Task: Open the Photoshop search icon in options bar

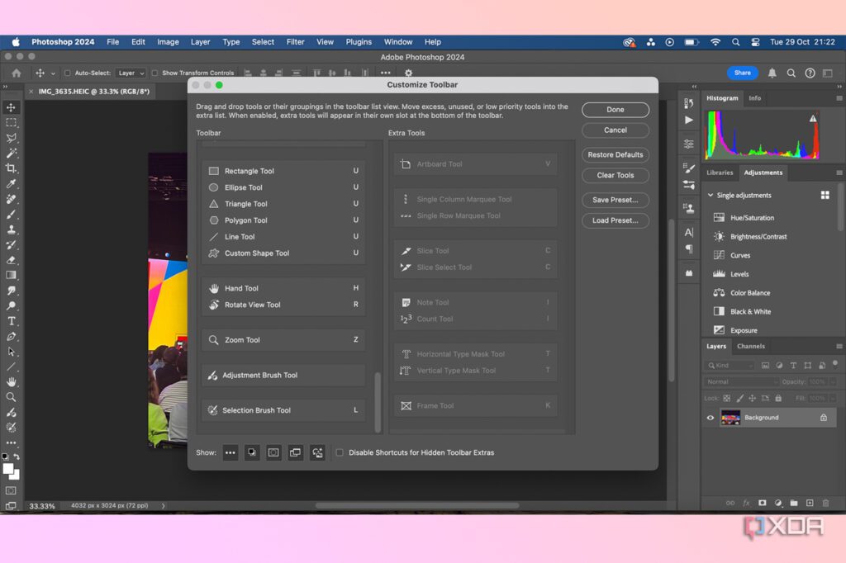Action: pos(791,73)
